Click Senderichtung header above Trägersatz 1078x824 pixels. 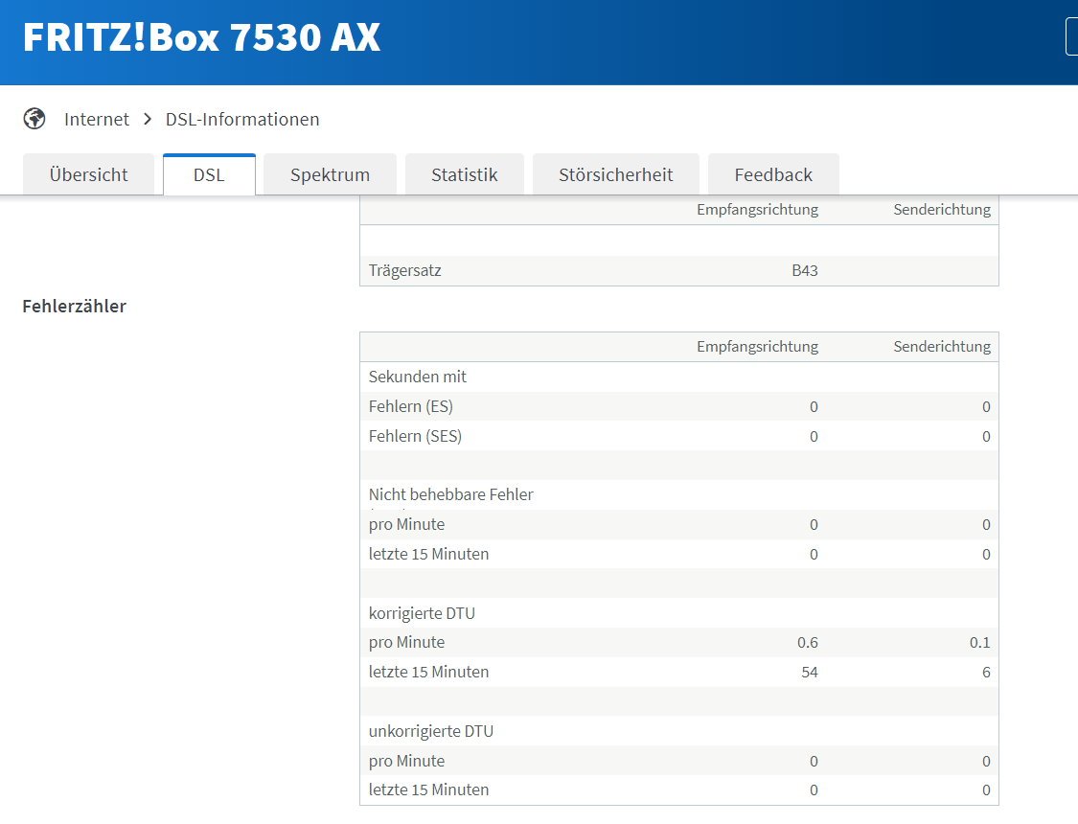(942, 210)
